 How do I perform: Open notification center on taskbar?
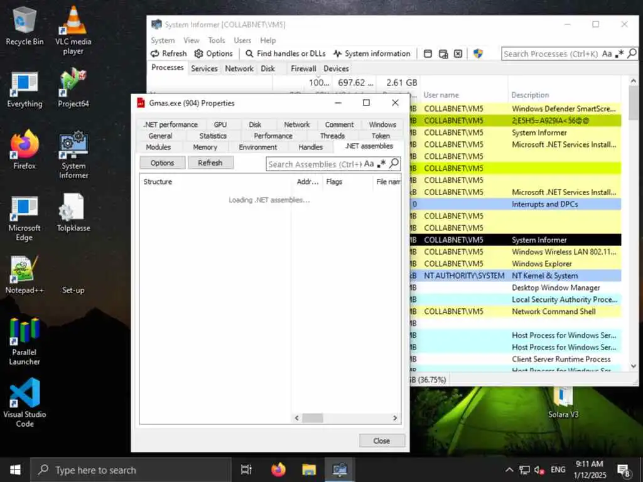pos(624,471)
